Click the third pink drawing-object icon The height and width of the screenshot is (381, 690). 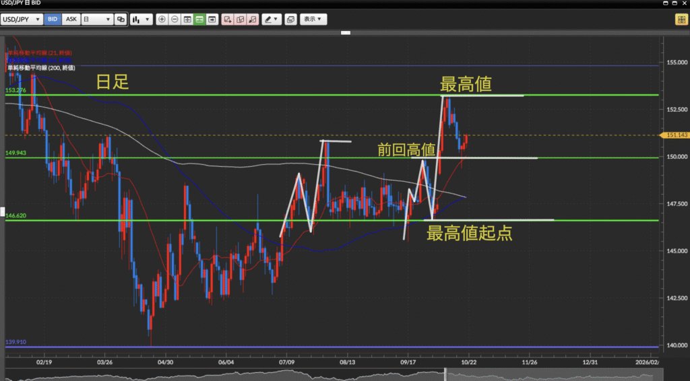[x=252, y=20]
